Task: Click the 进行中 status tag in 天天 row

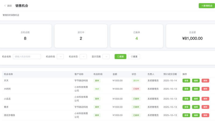Action: click(x=136, y=80)
